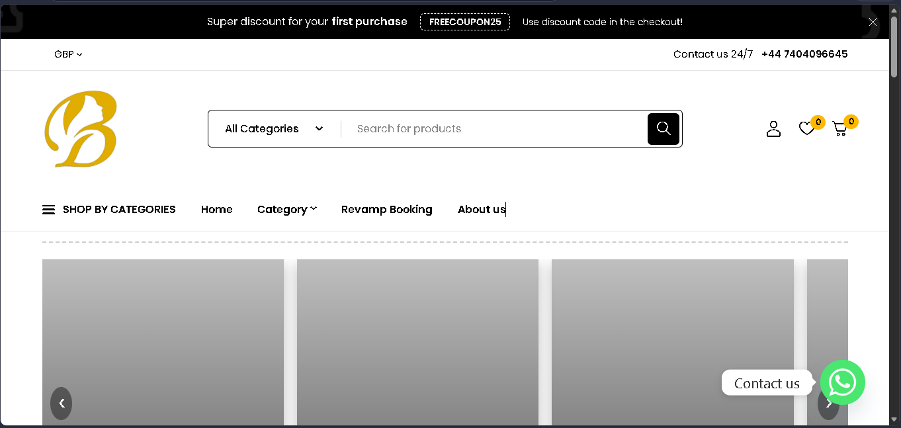
Task: Open the shopping cart icon
Action: 839,128
